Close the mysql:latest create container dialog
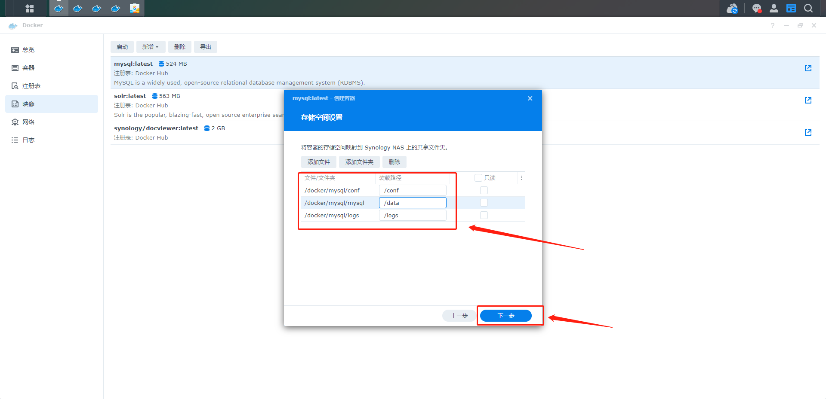This screenshot has height=399, width=826. click(530, 98)
